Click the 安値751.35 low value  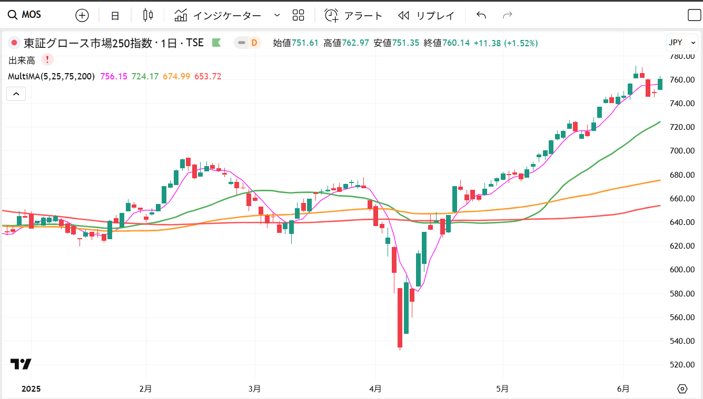pos(397,43)
